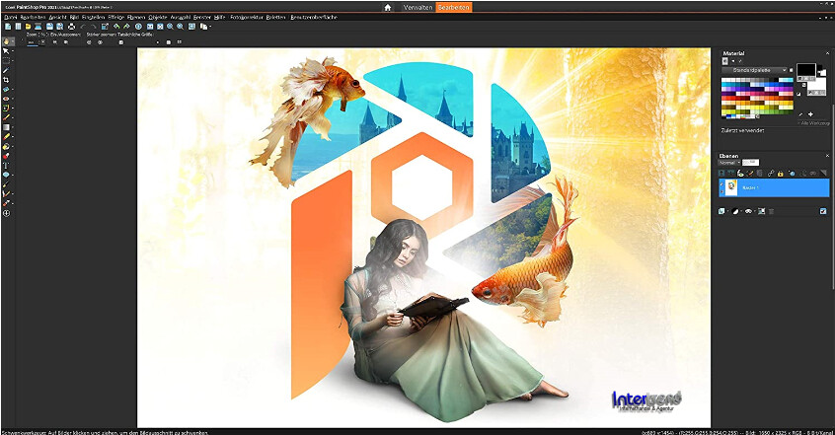Viewport: 835px width, 435px height.
Task: Print using the printer icon
Action: tap(71, 27)
